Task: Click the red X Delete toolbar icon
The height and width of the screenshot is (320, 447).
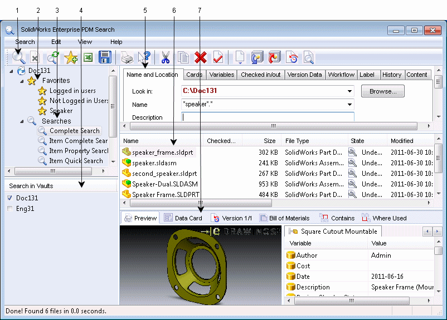Action: pos(201,57)
